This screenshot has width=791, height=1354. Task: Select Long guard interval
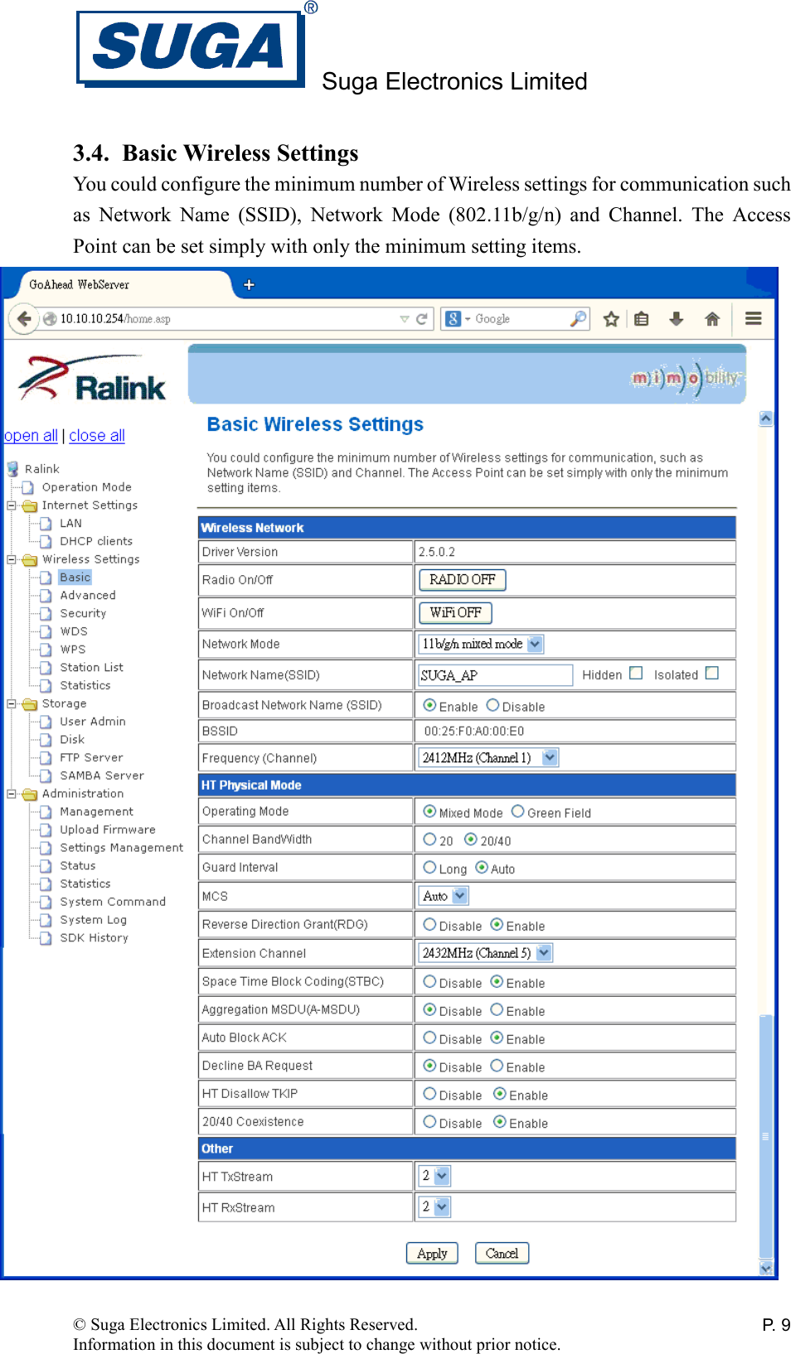pos(429,868)
